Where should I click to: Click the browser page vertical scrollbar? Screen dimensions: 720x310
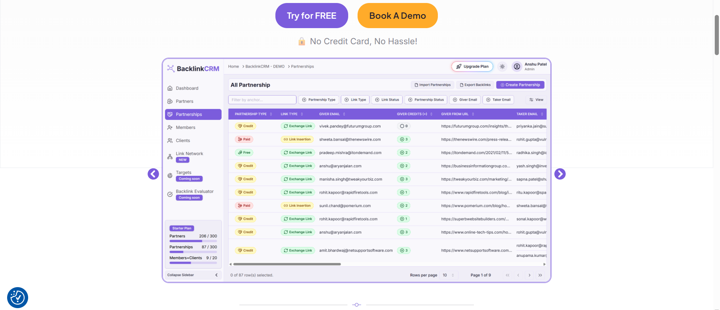click(x=717, y=35)
